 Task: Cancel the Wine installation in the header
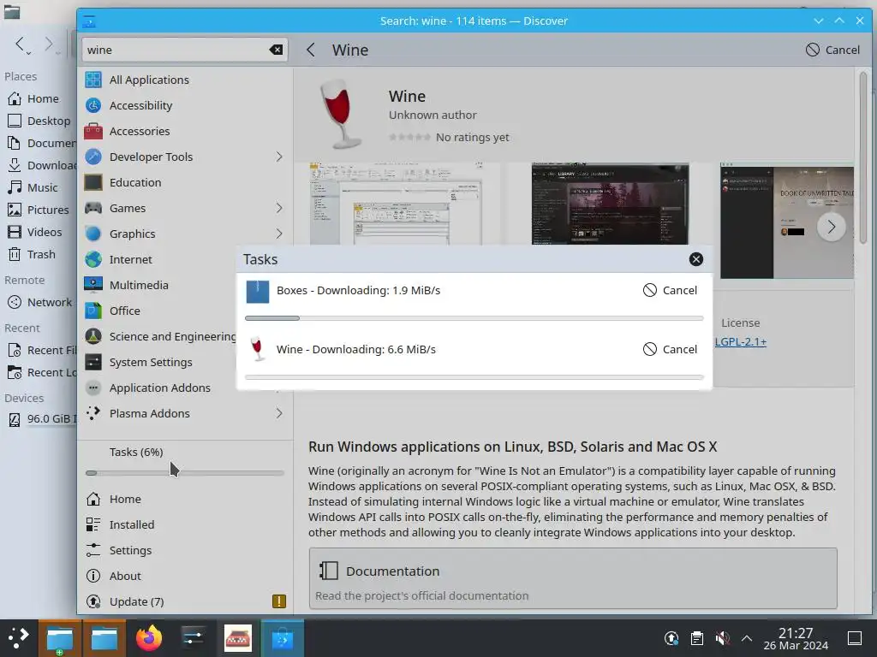click(832, 50)
